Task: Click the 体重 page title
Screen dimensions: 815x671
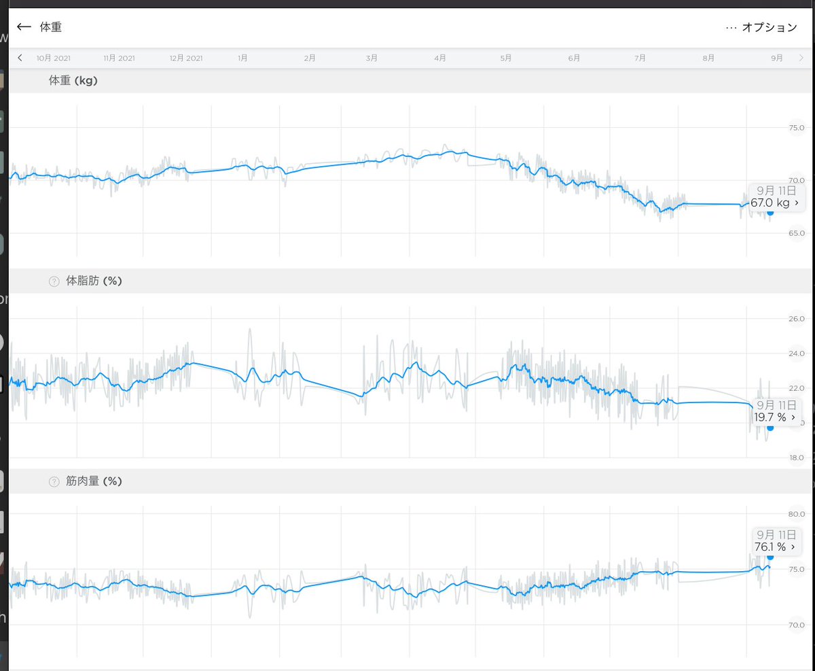Action: coord(51,27)
